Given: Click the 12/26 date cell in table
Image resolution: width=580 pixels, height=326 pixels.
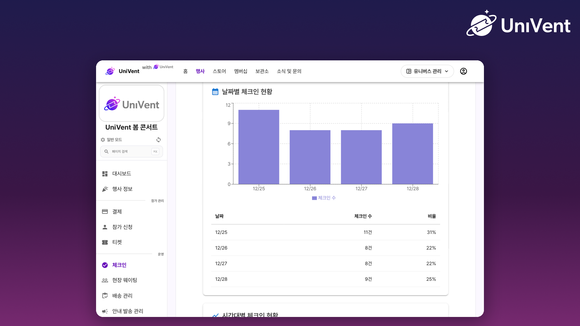Looking at the screenshot, I should (221, 248).
